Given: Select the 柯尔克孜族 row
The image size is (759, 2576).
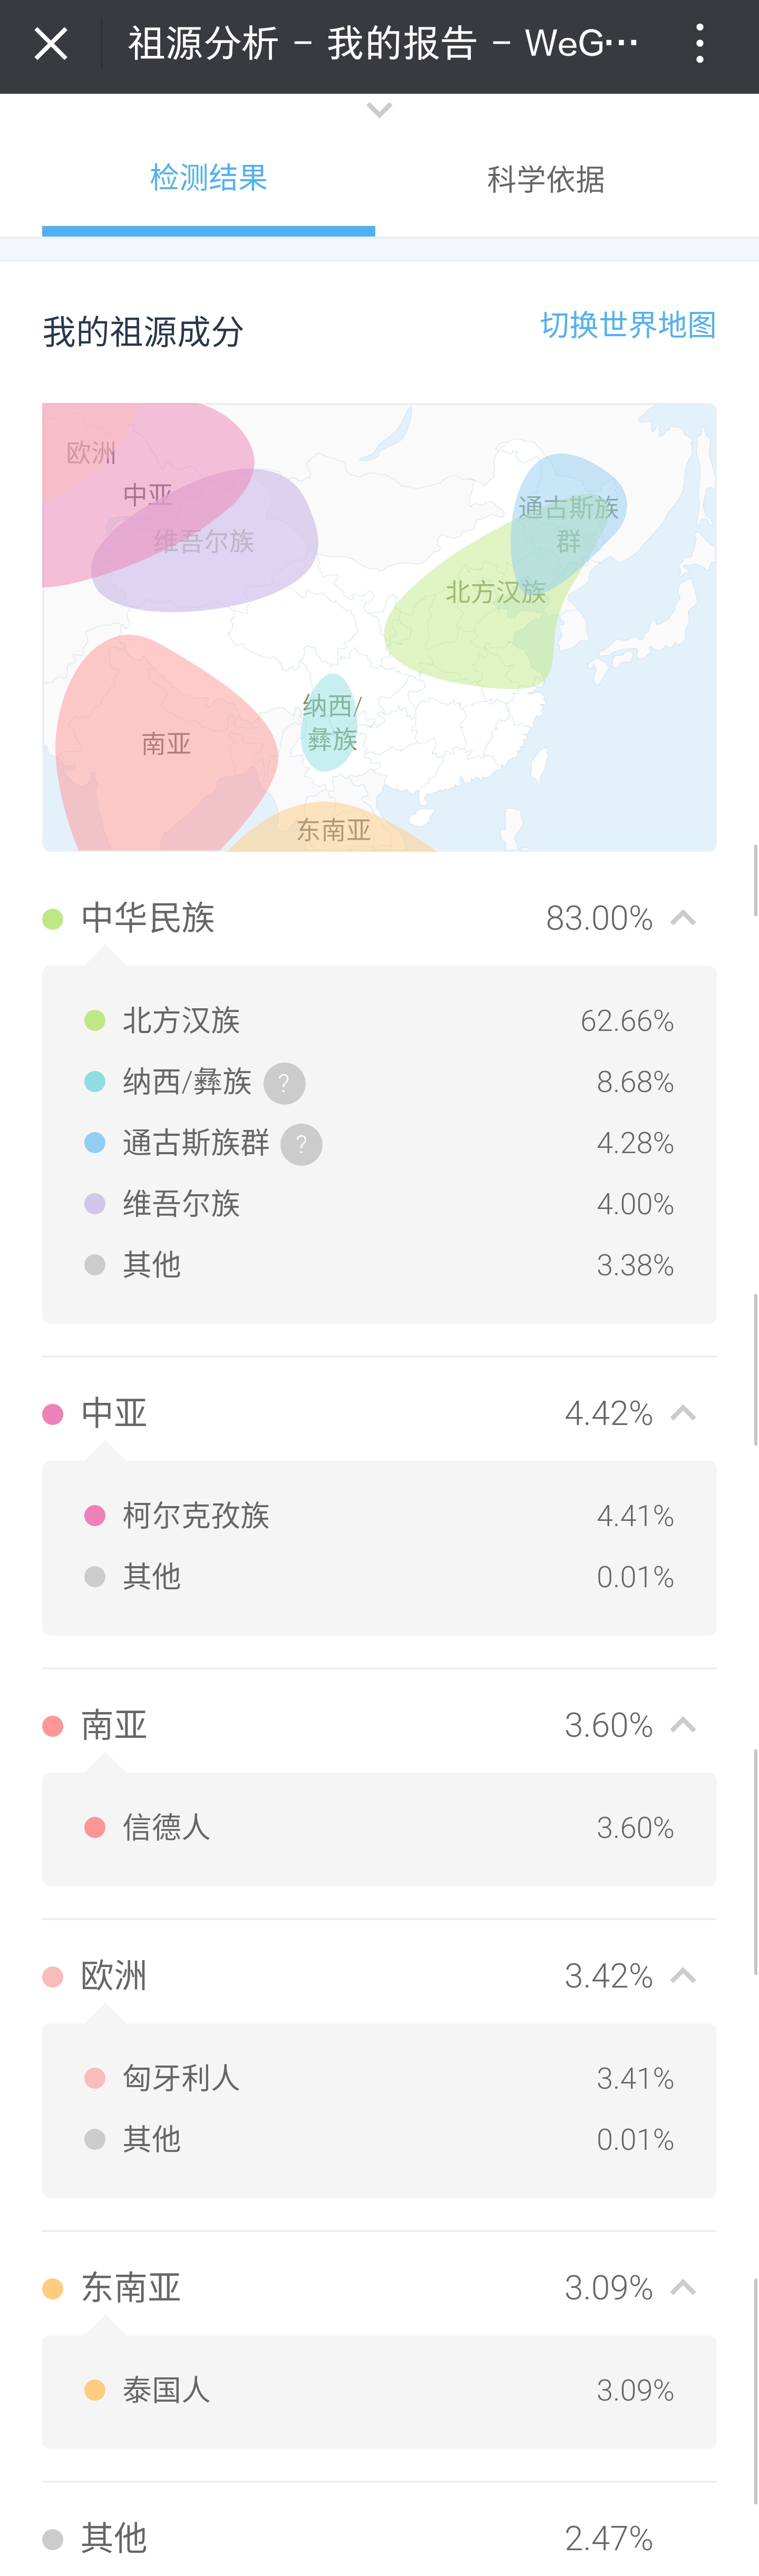Looking at the screenshot, I should tap(379, 1516).
